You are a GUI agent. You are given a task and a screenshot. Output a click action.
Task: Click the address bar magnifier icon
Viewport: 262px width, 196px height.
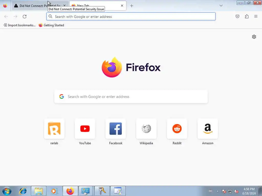[x=50, y=17]
